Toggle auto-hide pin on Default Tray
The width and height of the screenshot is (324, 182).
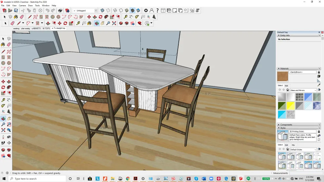[319, 32]
